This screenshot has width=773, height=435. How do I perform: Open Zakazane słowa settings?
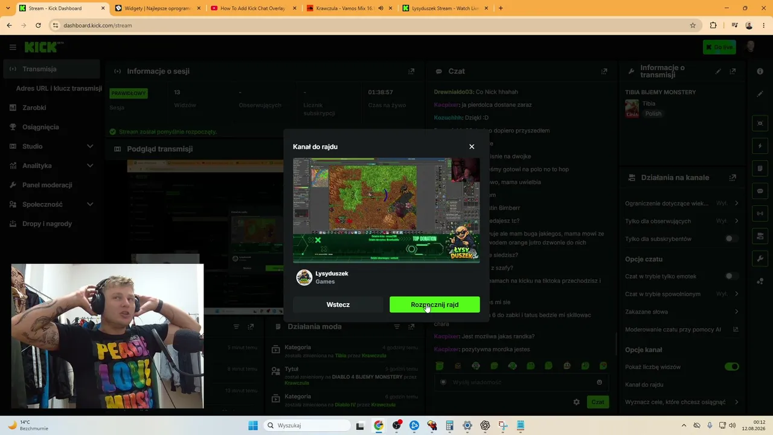click(x=682, y=312)
